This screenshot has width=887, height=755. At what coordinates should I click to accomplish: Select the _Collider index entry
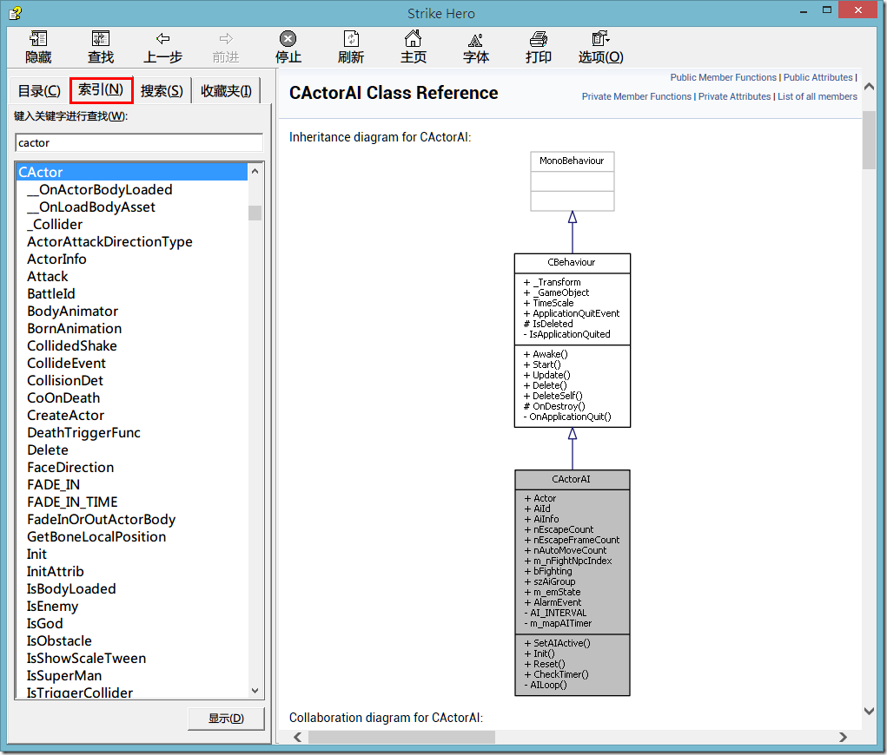pos(55,225)
